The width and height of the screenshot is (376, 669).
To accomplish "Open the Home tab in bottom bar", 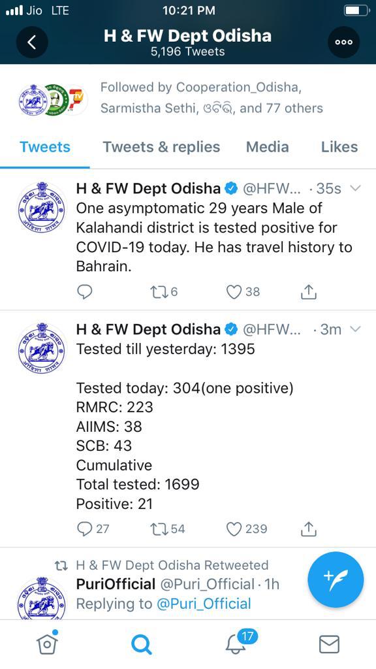I will click(x=47, y=643).
